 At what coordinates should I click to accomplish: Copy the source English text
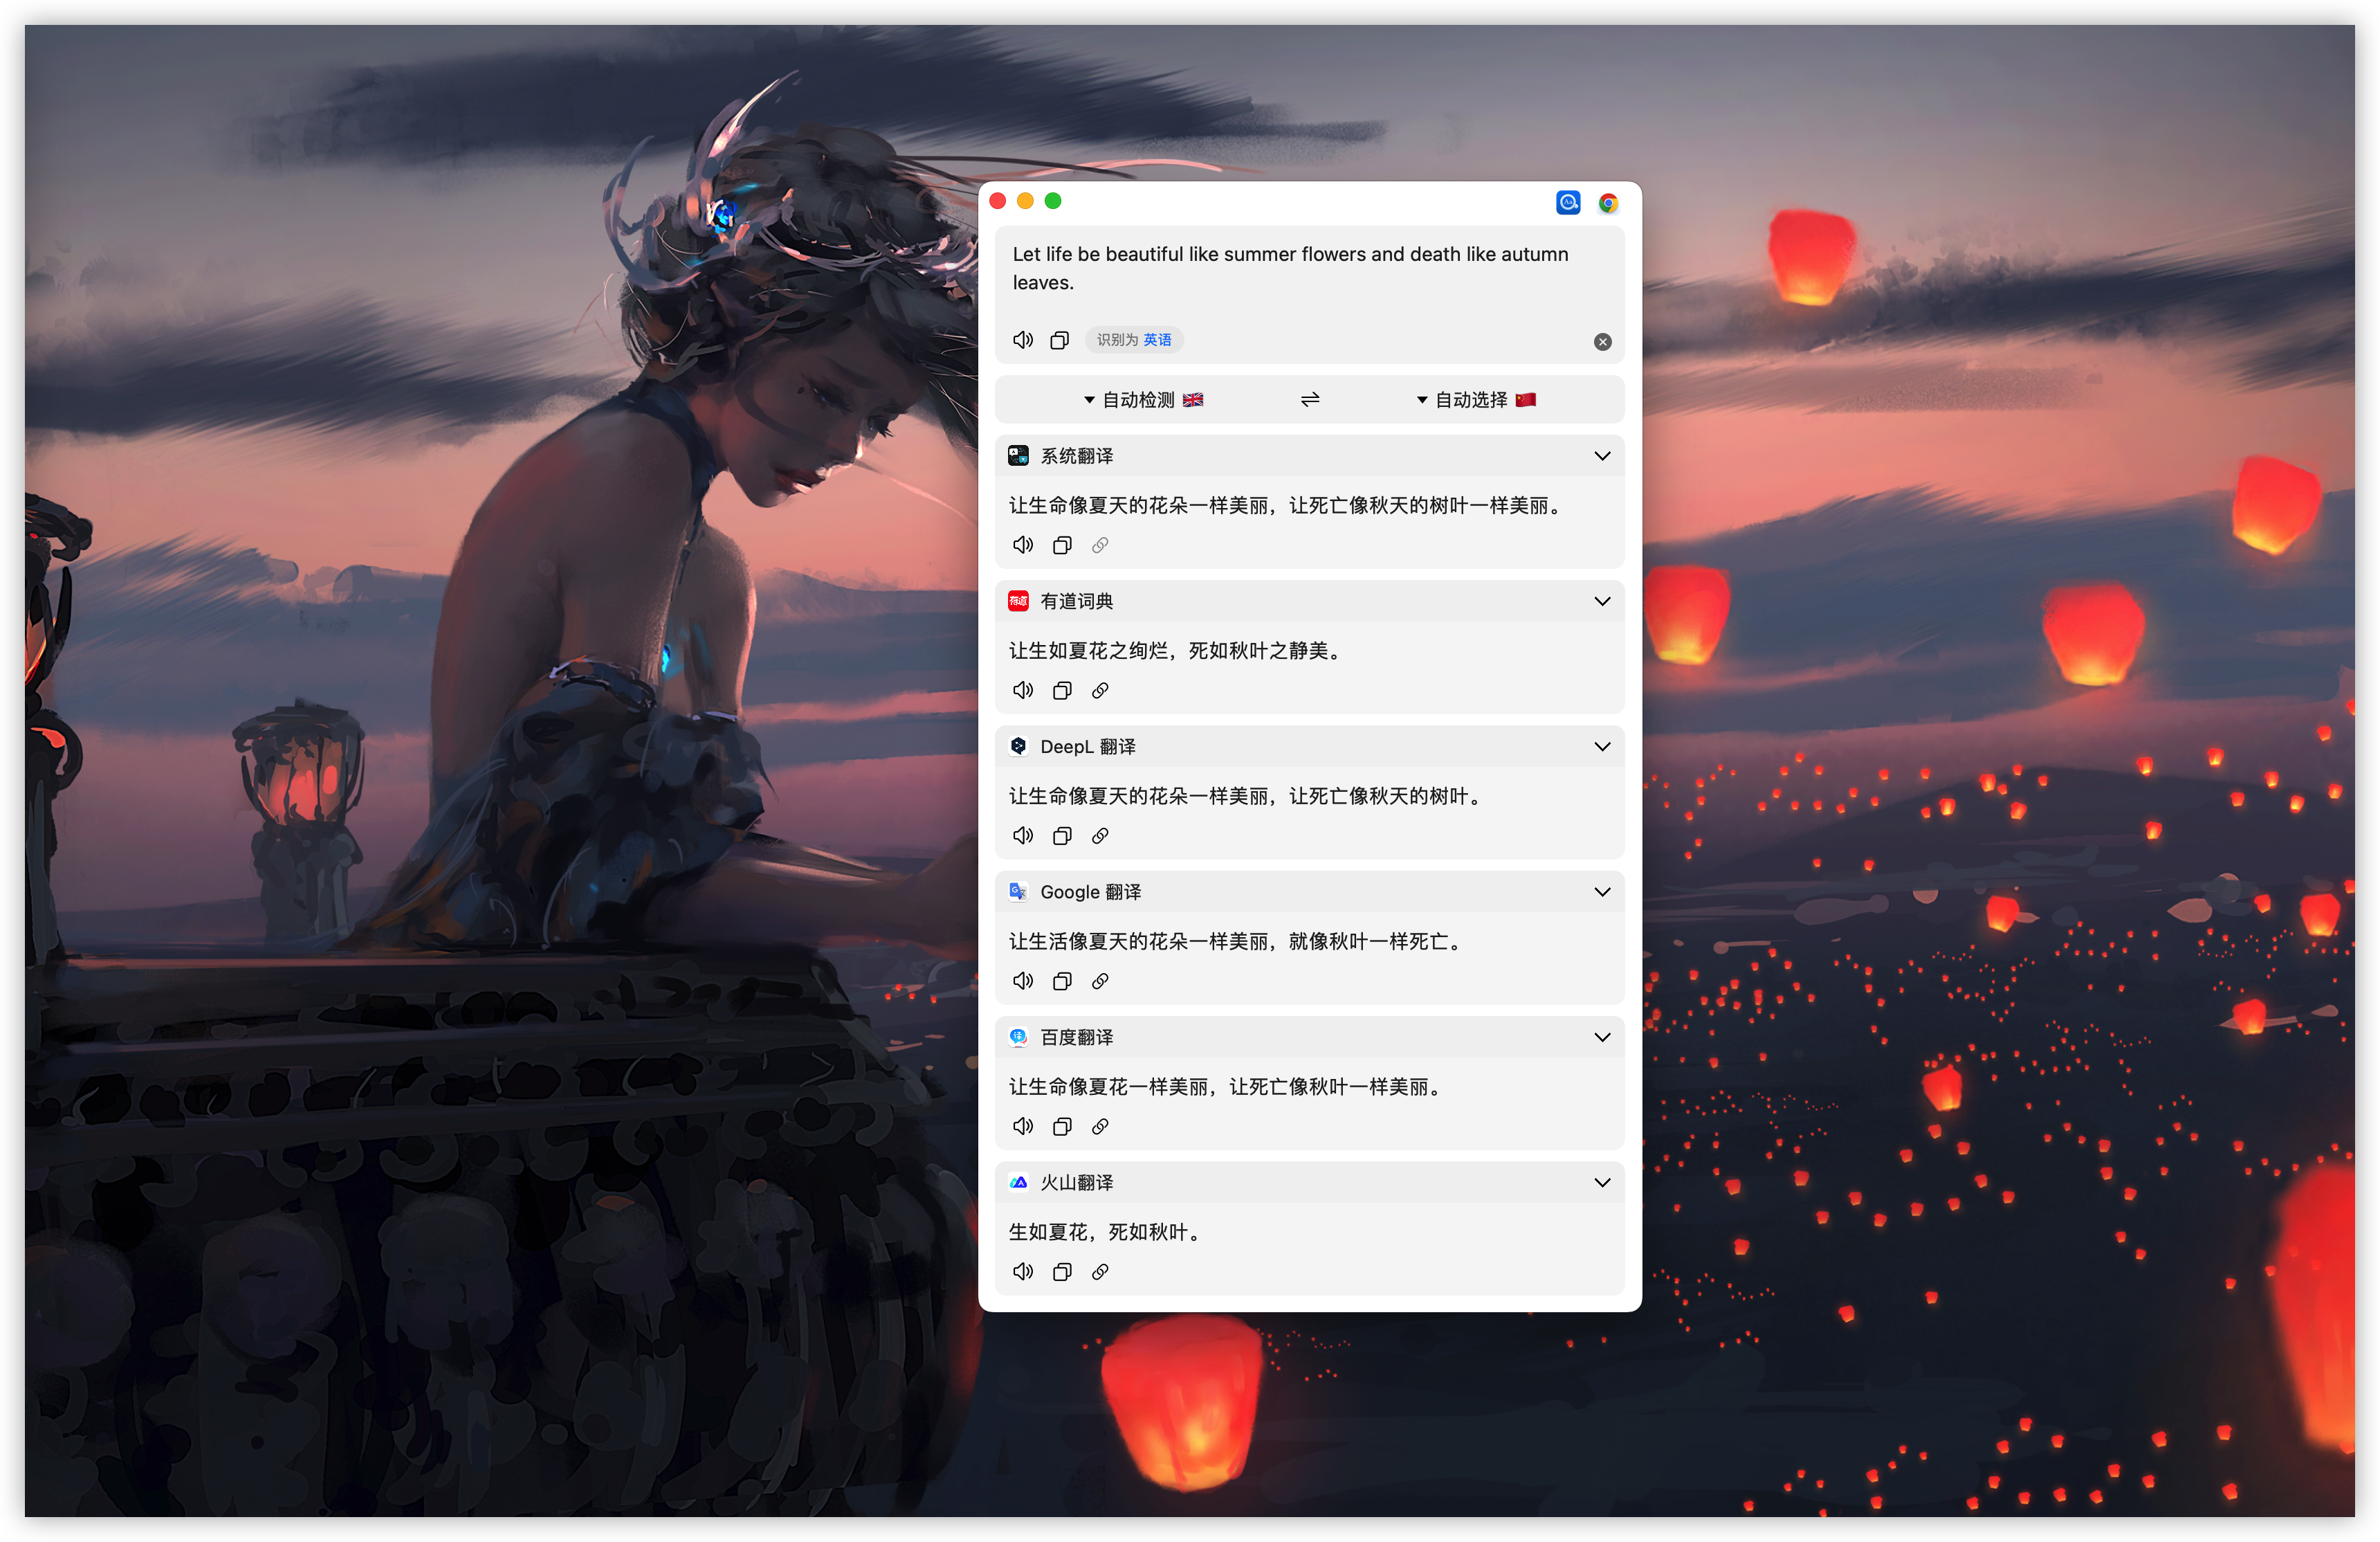click(1059, 341)
